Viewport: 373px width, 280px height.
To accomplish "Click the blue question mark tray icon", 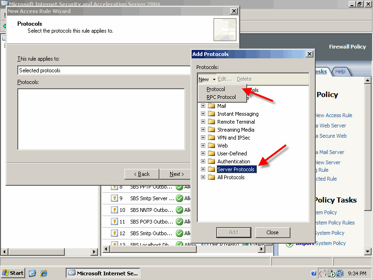I will (314, 273).
